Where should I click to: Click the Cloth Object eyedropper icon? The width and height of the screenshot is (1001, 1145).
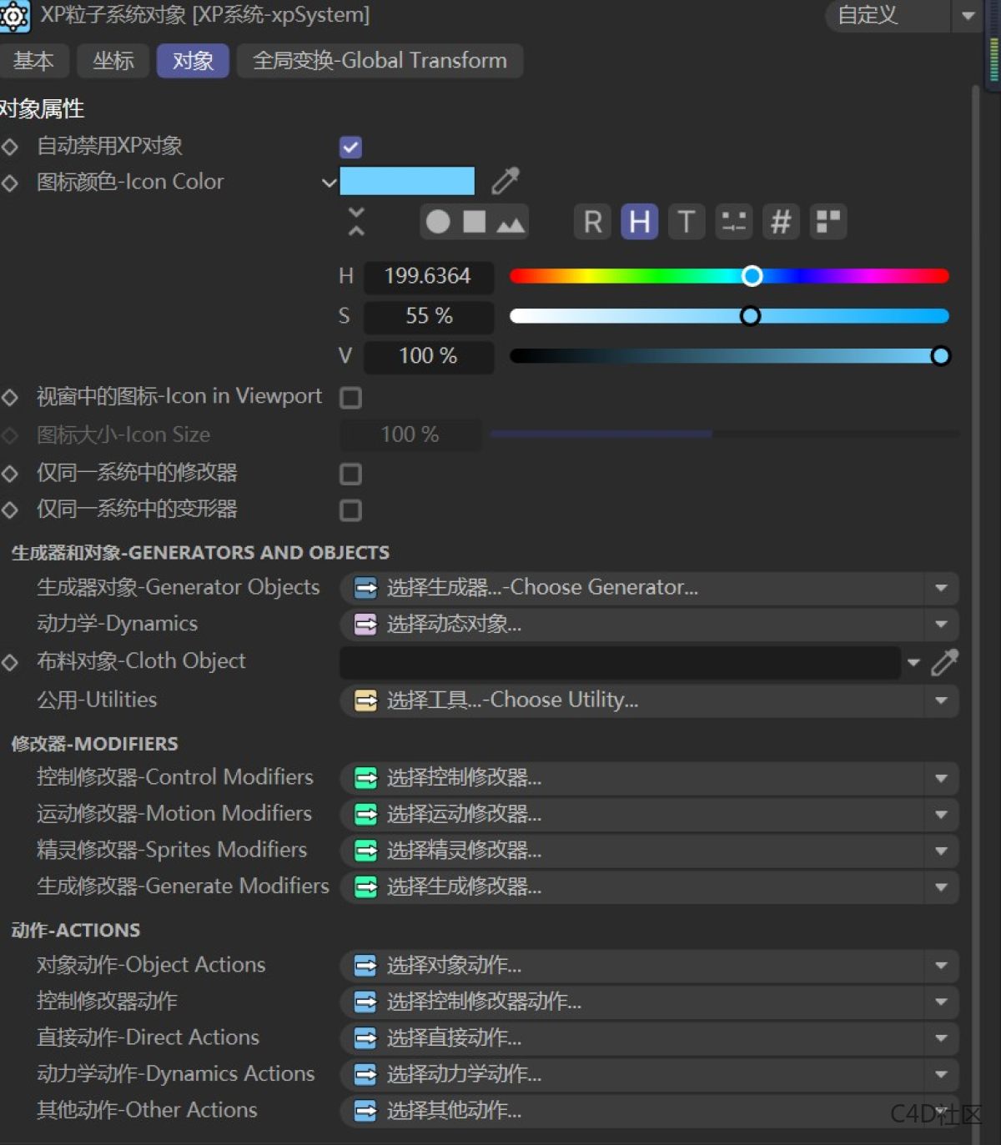point(945,661)
